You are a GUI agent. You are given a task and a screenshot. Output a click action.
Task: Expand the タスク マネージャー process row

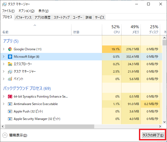(4, 71)
